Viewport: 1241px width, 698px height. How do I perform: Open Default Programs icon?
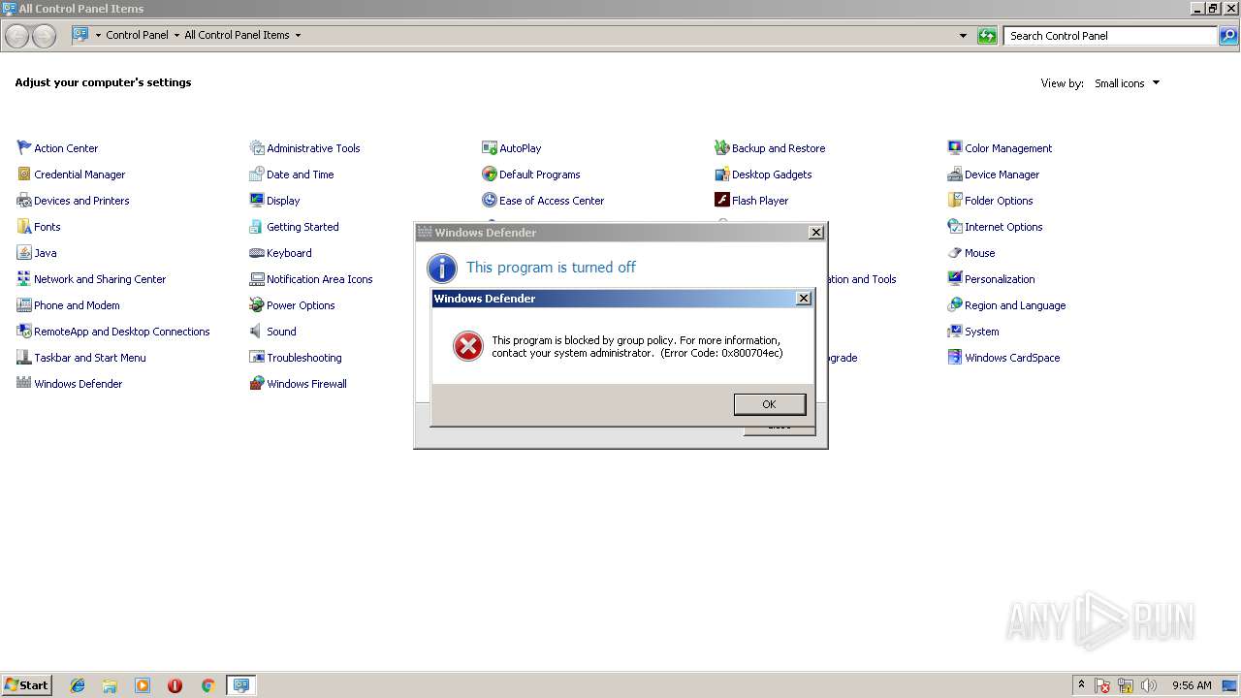490,174
